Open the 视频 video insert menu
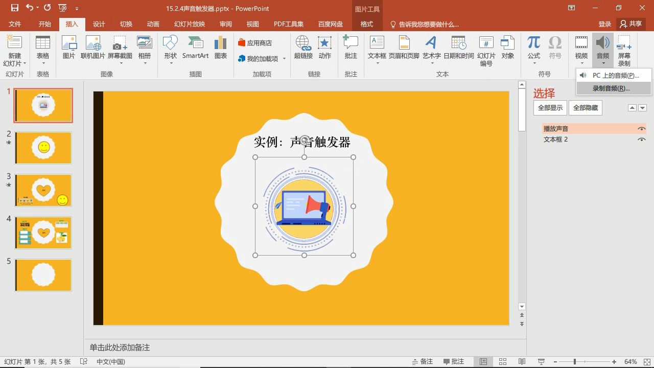 point(581,49)
